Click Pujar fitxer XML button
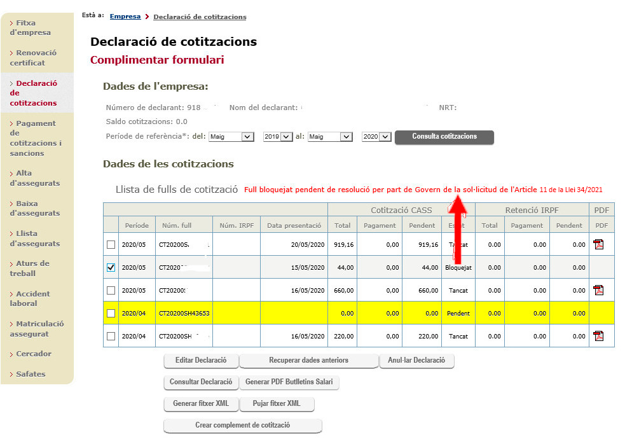632x446 pixels. tap(277, 403)
